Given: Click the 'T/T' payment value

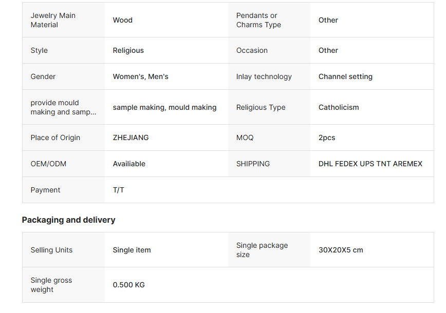Looking at the screenshot, I should pyautogui.click(x=119, y=190).
